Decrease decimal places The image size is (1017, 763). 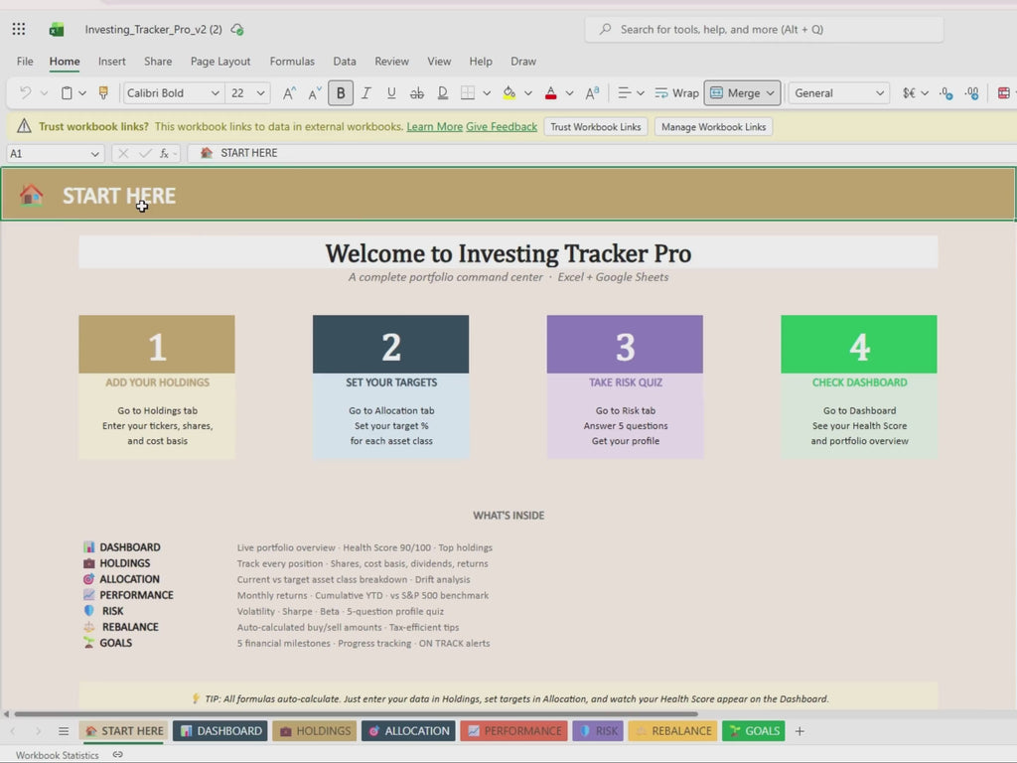[x=946, y=92]
